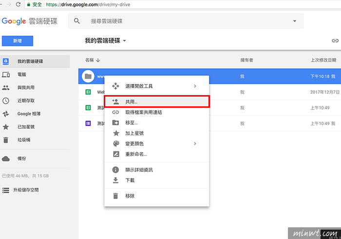The image size is (341, 239).
Task: Choose 加上星號 from context menu
Action: click(156, 133)
